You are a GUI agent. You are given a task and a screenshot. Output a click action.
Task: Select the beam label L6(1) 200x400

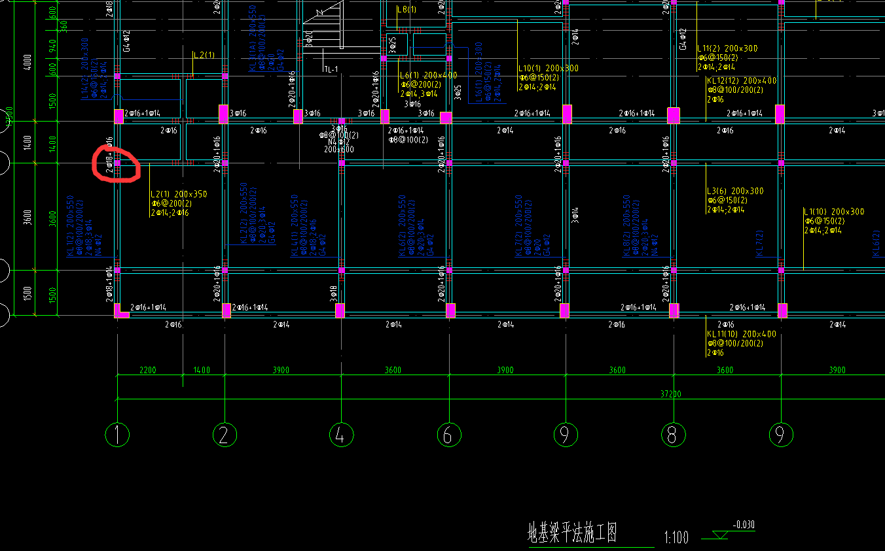pos(429,76)
